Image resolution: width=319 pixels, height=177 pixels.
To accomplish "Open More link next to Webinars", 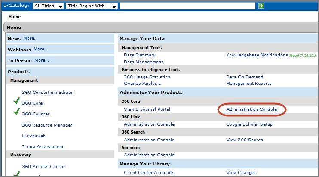I will pyautogui.click(x=41, y=49).
